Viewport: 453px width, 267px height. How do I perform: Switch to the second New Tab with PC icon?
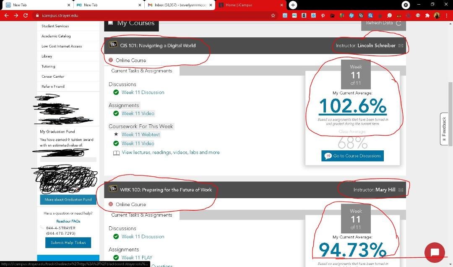108,5
